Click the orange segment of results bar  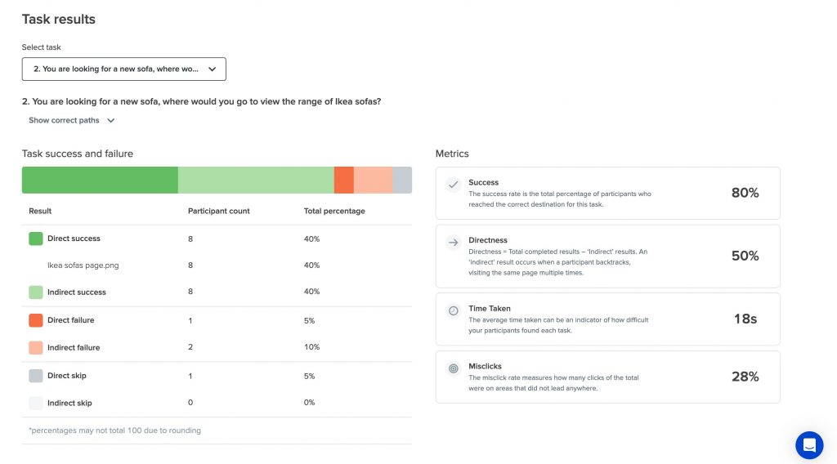tap(344, 180)
